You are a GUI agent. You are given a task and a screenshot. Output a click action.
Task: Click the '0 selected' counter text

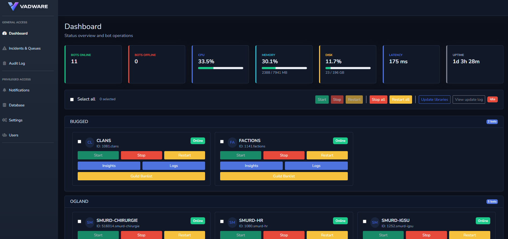[108, 99]
